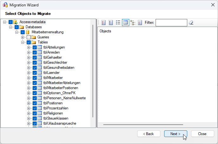Uncheck the tblMitarbeiter table checkbox
This screenshot has height=144, width=218.
(35, 78)
